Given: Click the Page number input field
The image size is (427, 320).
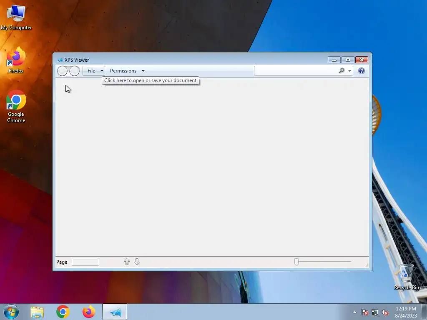Looking at the screenshot, I should pyautogui.click(x=85, y=262).
